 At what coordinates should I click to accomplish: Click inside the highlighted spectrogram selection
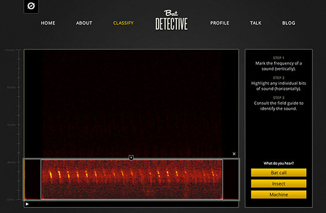tap(132, 179)
